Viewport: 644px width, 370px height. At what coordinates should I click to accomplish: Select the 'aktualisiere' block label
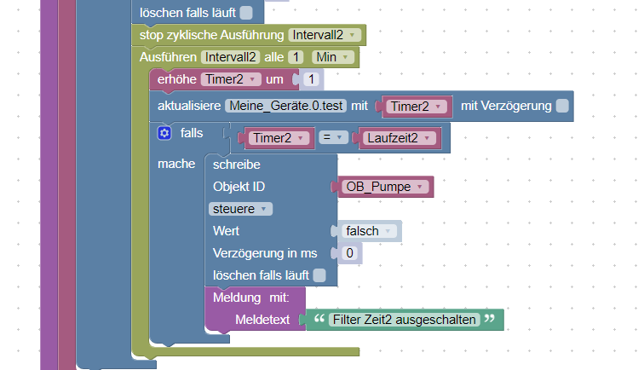tap(189, 106)
